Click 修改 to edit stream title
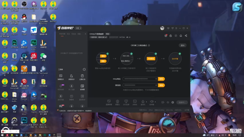Screen dimensions: 244x137 tap(108, 34)
